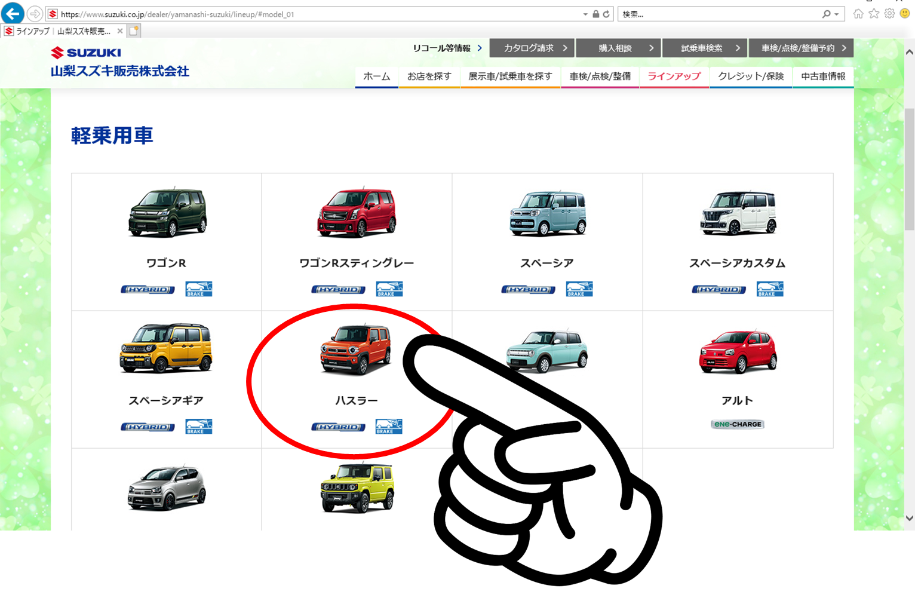
Task: Click the yellow スペーシアギア car image
Action: click(166, 348)
